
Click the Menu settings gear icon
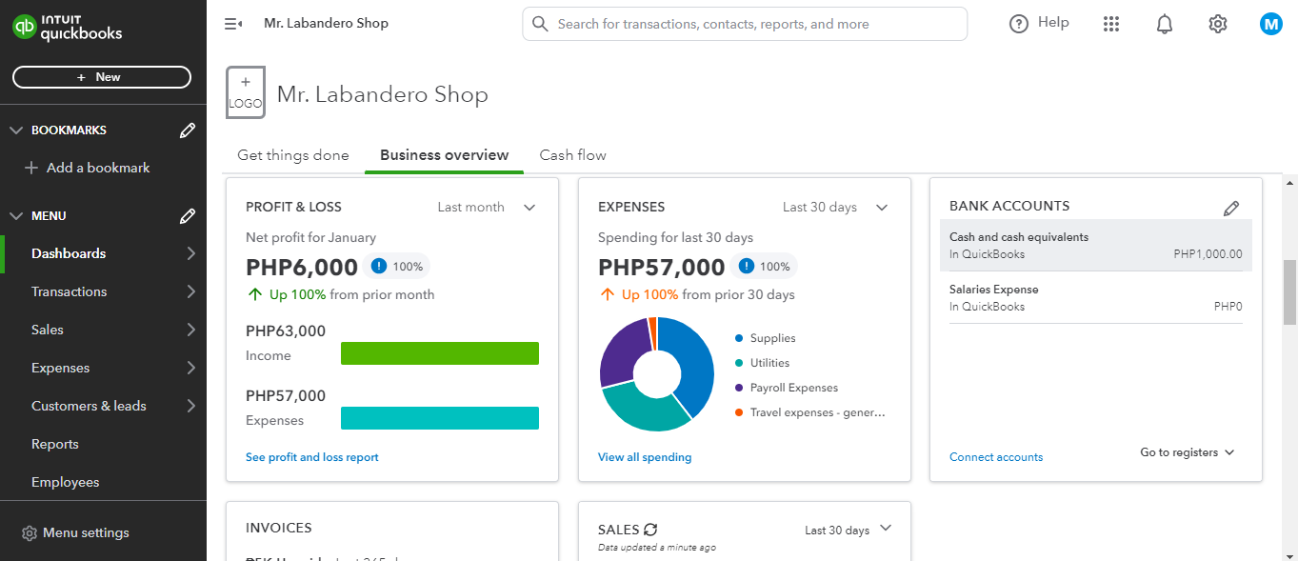[x=30, y=533]
